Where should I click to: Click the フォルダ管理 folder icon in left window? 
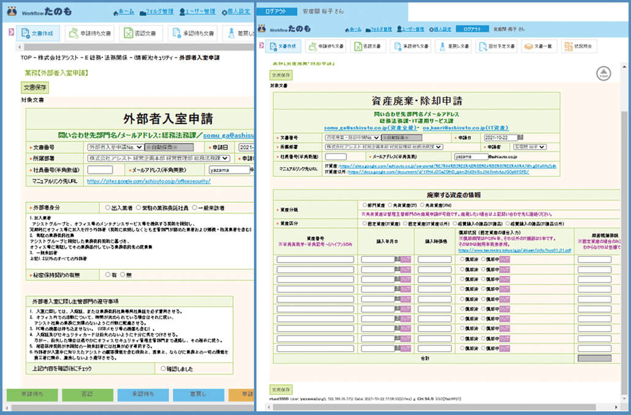pos(143,12)
